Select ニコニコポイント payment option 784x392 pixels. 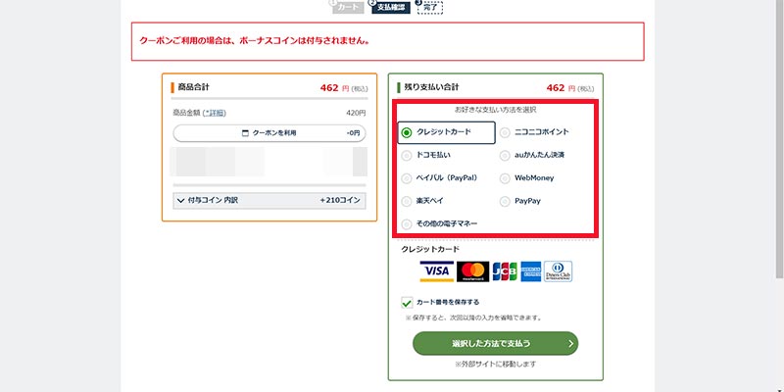(x=505, y=132)
